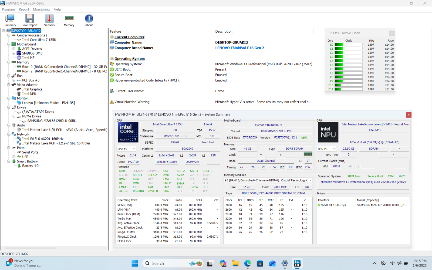Open the Help menu

tap(57, 9)
